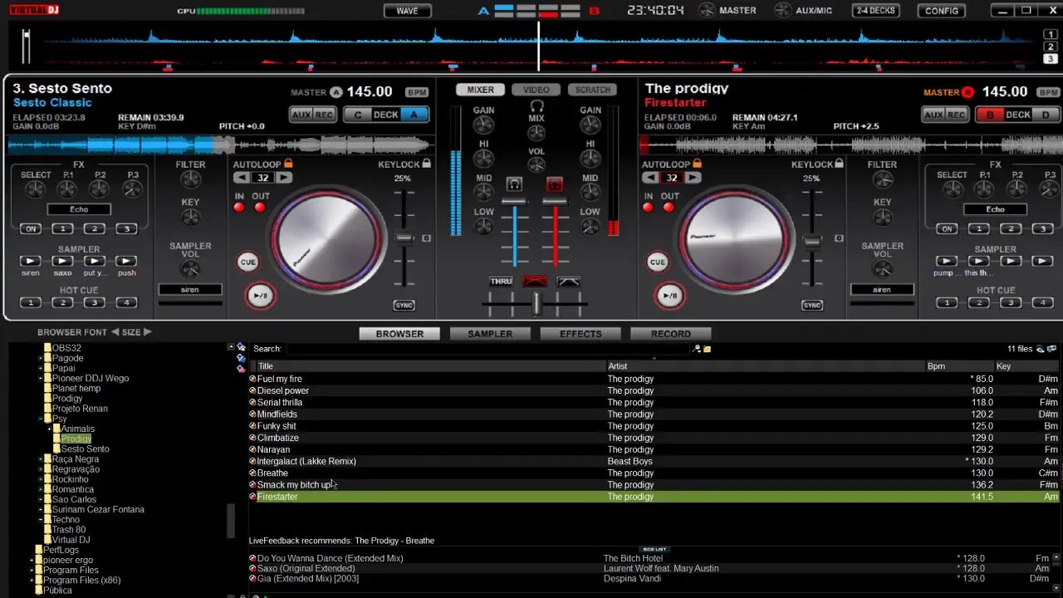
Task: Play the pump sample on right deck
Action: click(x=947, y=261)
